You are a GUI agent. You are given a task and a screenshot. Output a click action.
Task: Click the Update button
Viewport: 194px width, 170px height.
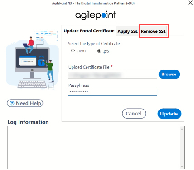pos(169,114)
